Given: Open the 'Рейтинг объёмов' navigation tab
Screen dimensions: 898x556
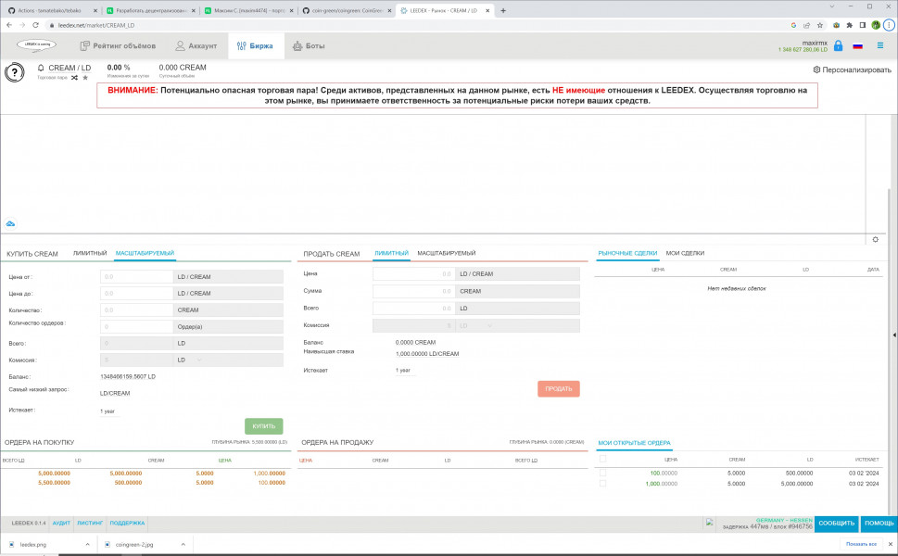Looking at the screenshot, I should pyautogui.click(x=118, y=45).
